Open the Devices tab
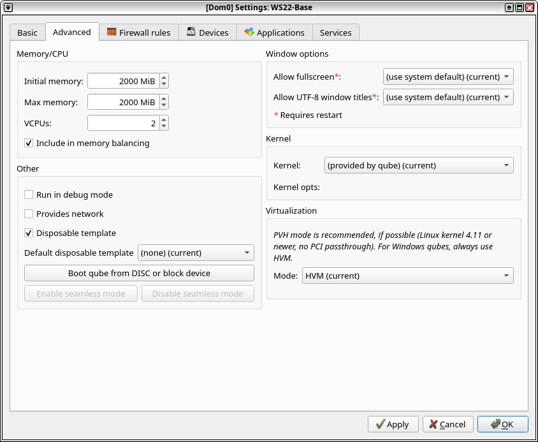 tap(208, 33)
